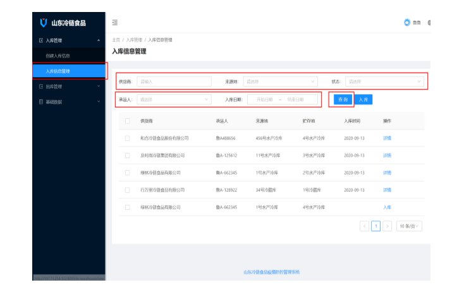Click the 基础数据 menu icon in sidebar

[41, 102]
